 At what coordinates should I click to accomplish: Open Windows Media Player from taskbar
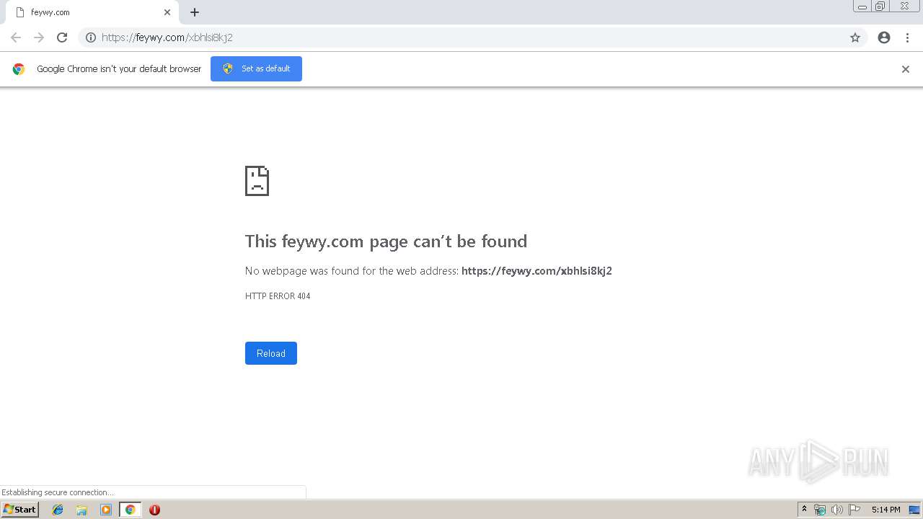point(106,510)
